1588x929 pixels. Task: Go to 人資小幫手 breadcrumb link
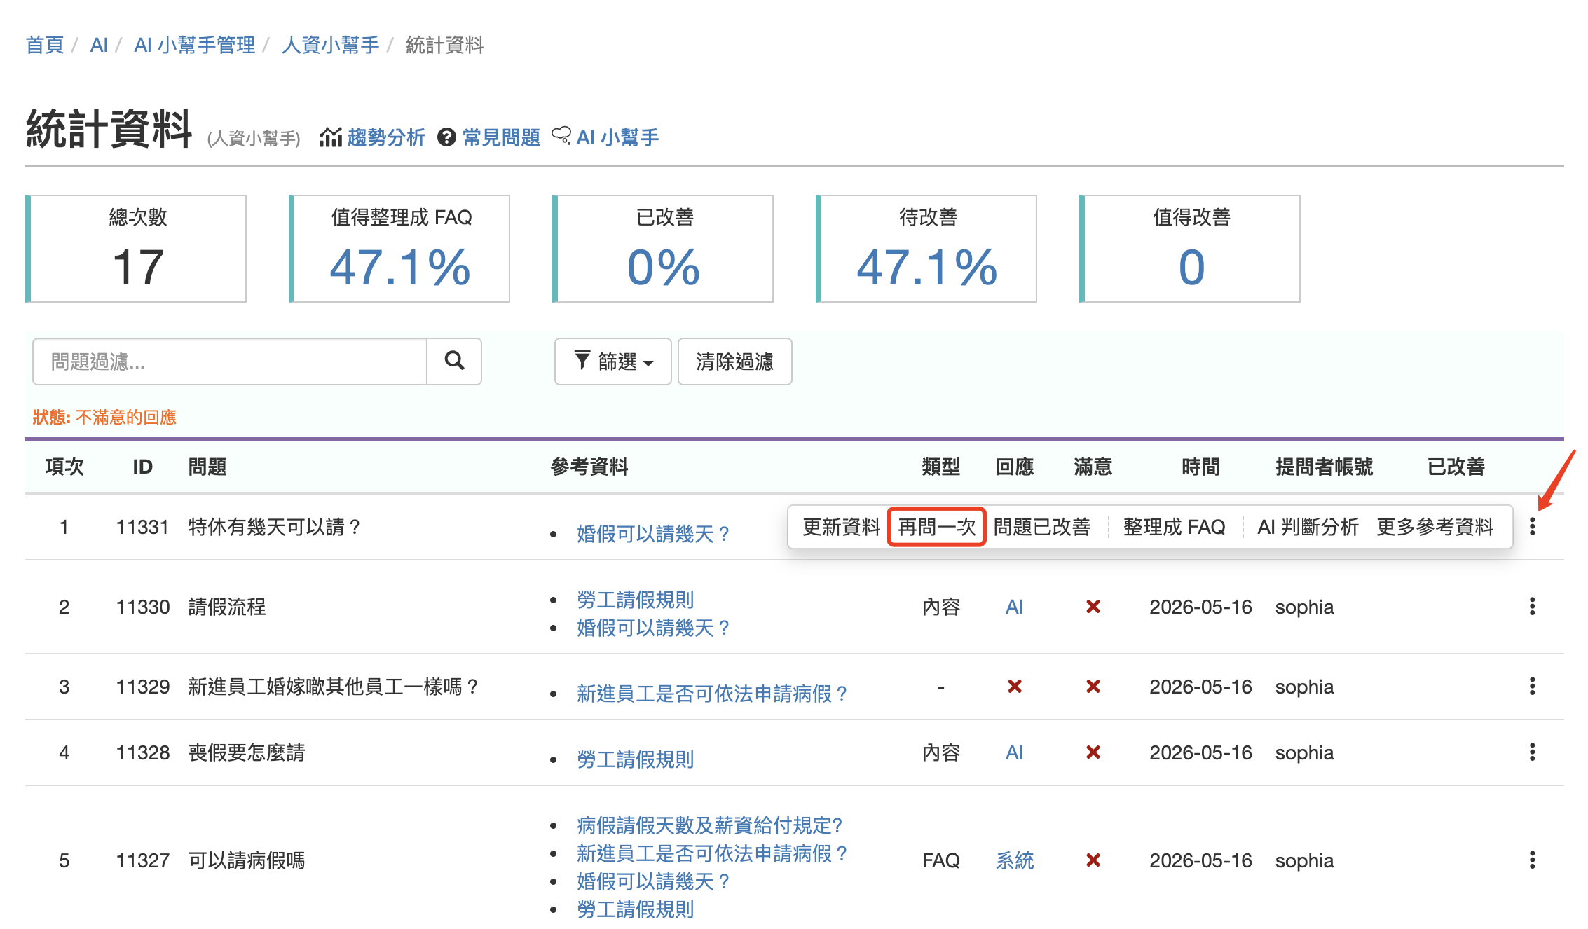tap(330, 45)
